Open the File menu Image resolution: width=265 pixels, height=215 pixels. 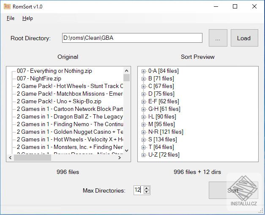click(x=11, y=18)
